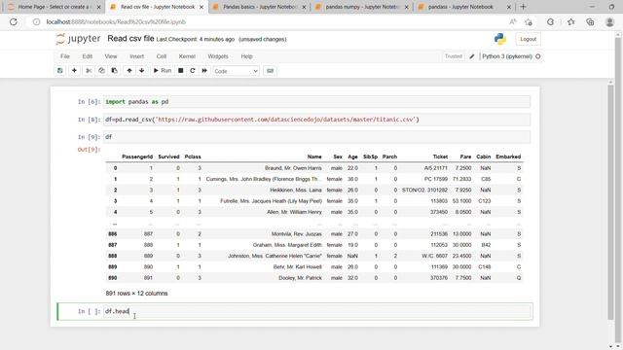Run the selected cell
This screenshot has height=350, width=623.
[x=163, y=71]
